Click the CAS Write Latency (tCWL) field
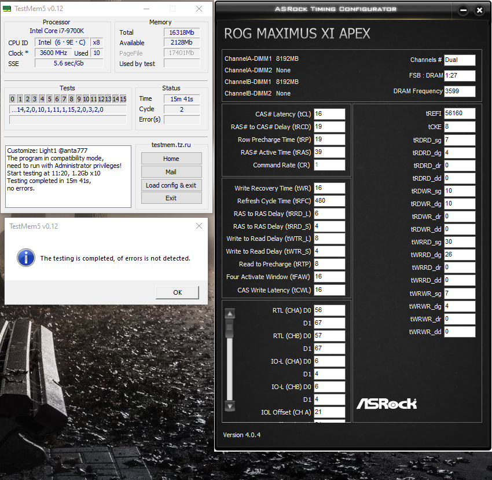492x480 pixels. (x=329, y=290)
